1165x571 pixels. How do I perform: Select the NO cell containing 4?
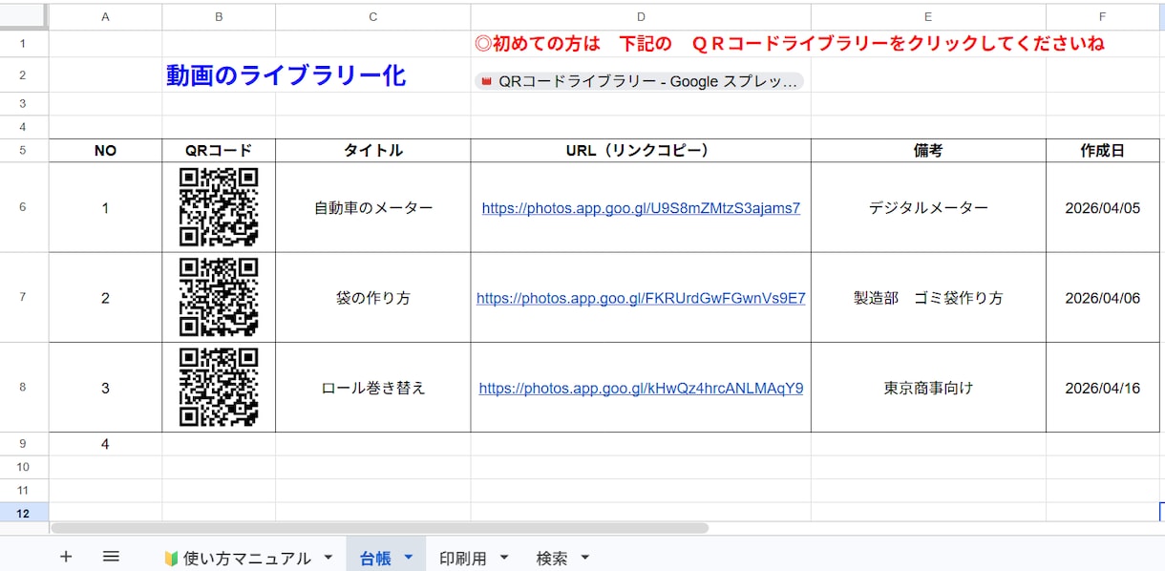pyautogui.click(x=105, y=444)
